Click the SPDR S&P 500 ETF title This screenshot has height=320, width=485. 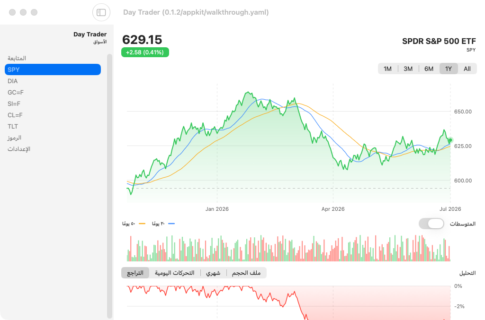tap(439, 41)
